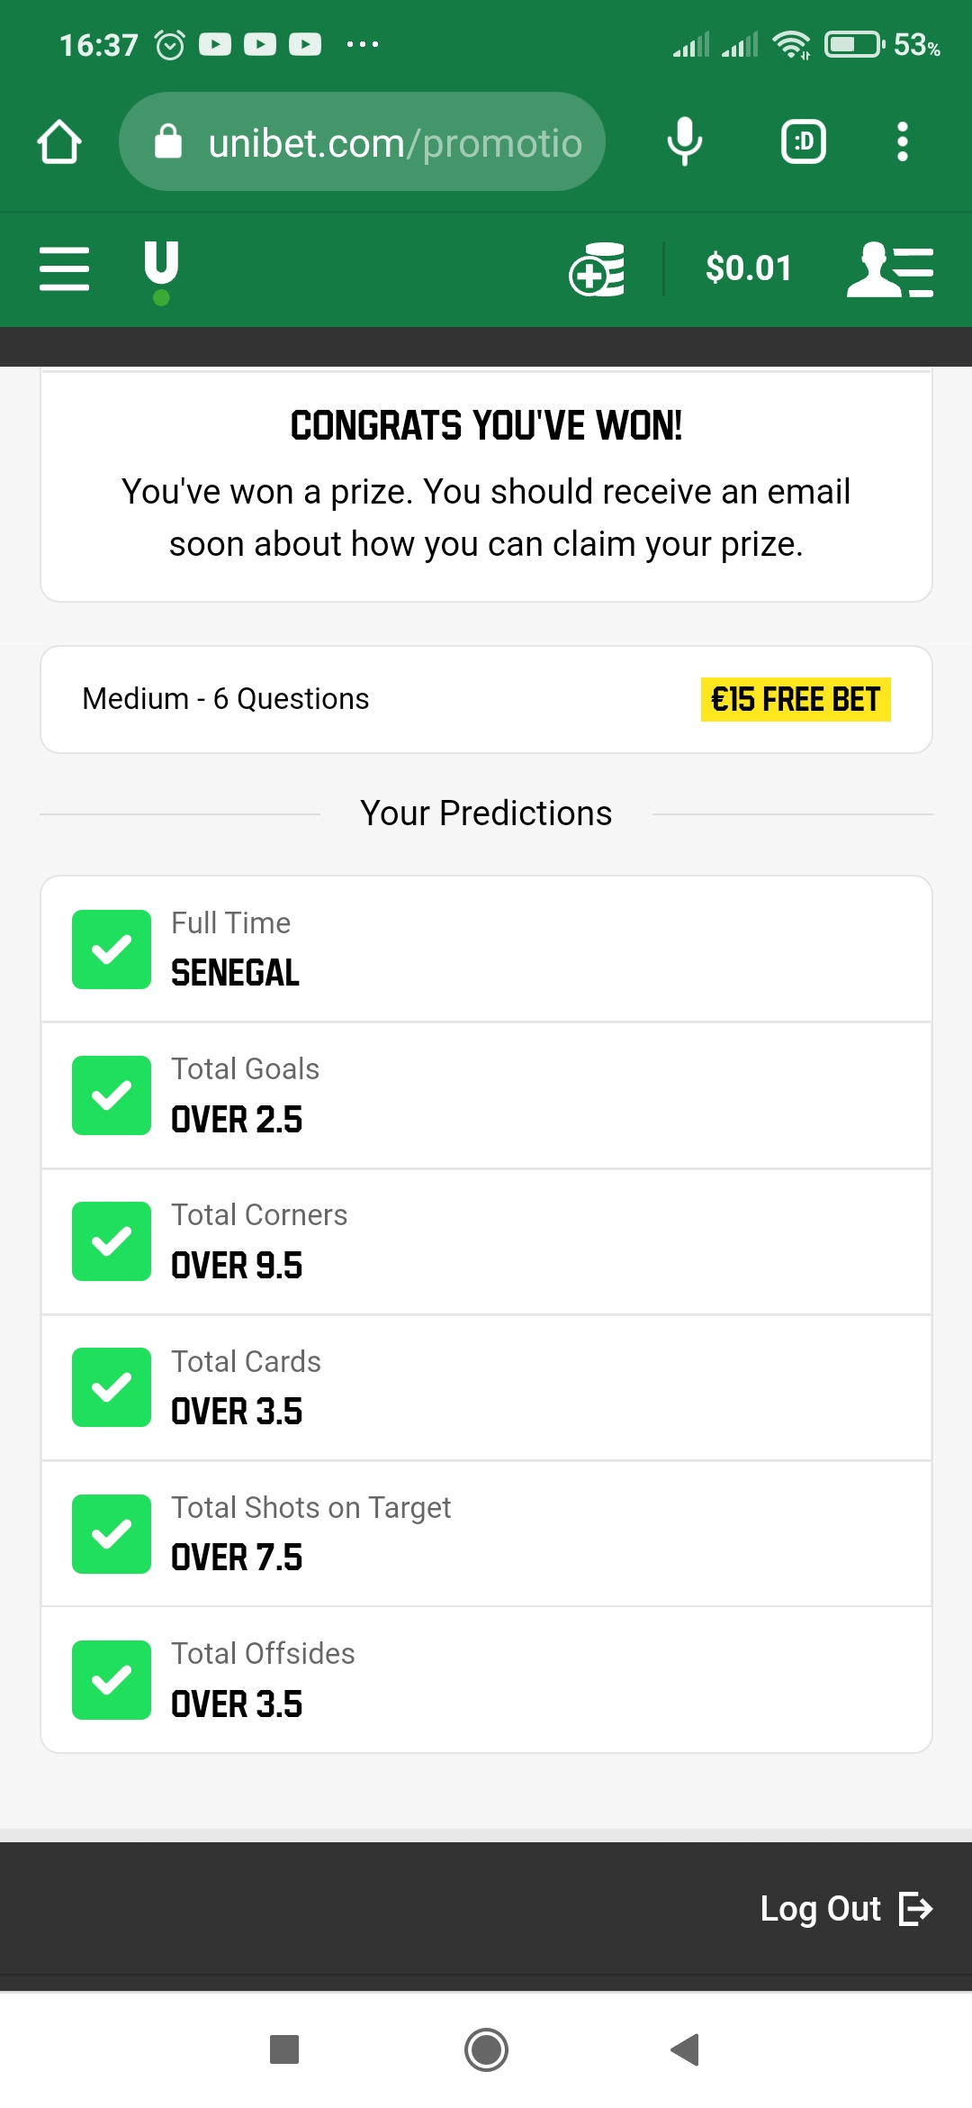Screen dimensions: 972x2108
Task: Tap the Log Out exit icon
Action: pyautogui.click(x=916, y=1908)
